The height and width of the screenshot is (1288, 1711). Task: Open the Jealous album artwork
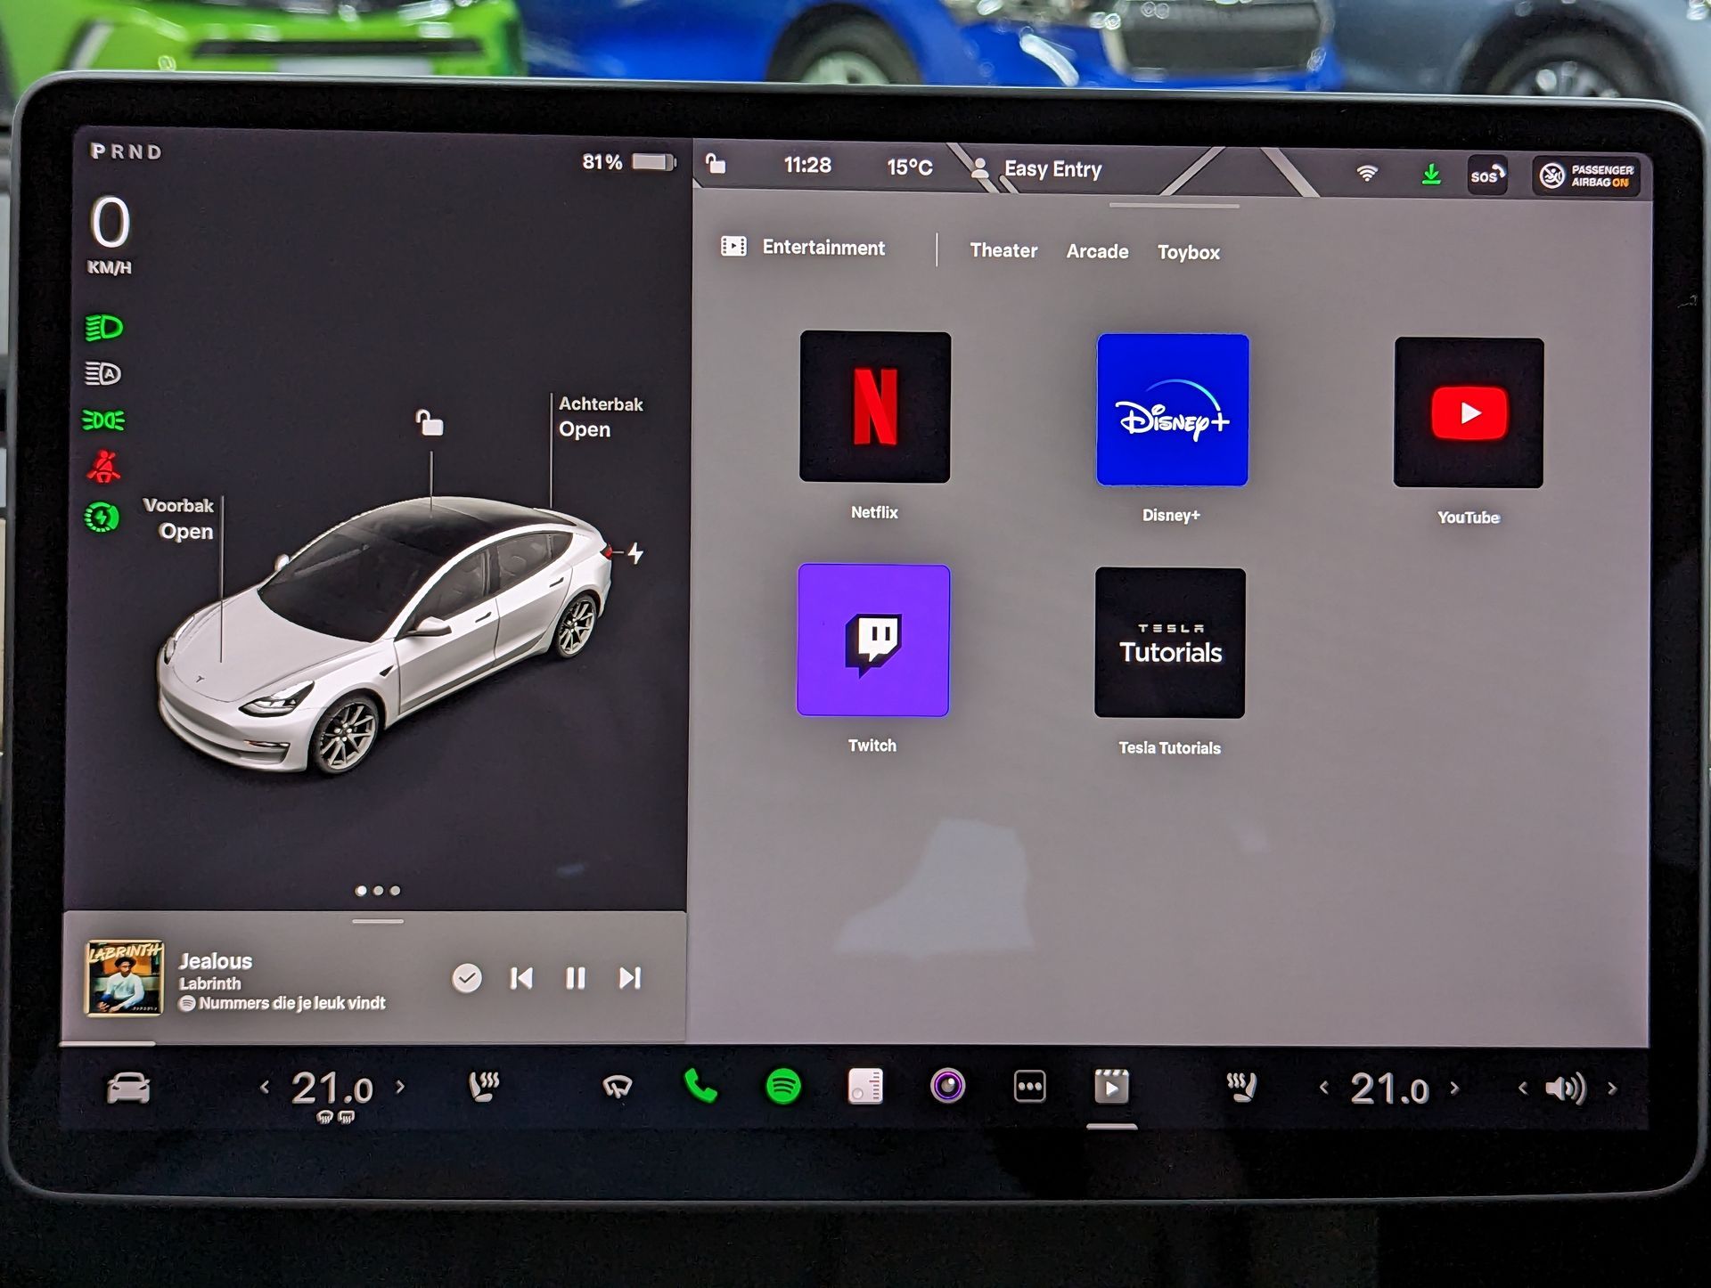coord(125,978)
